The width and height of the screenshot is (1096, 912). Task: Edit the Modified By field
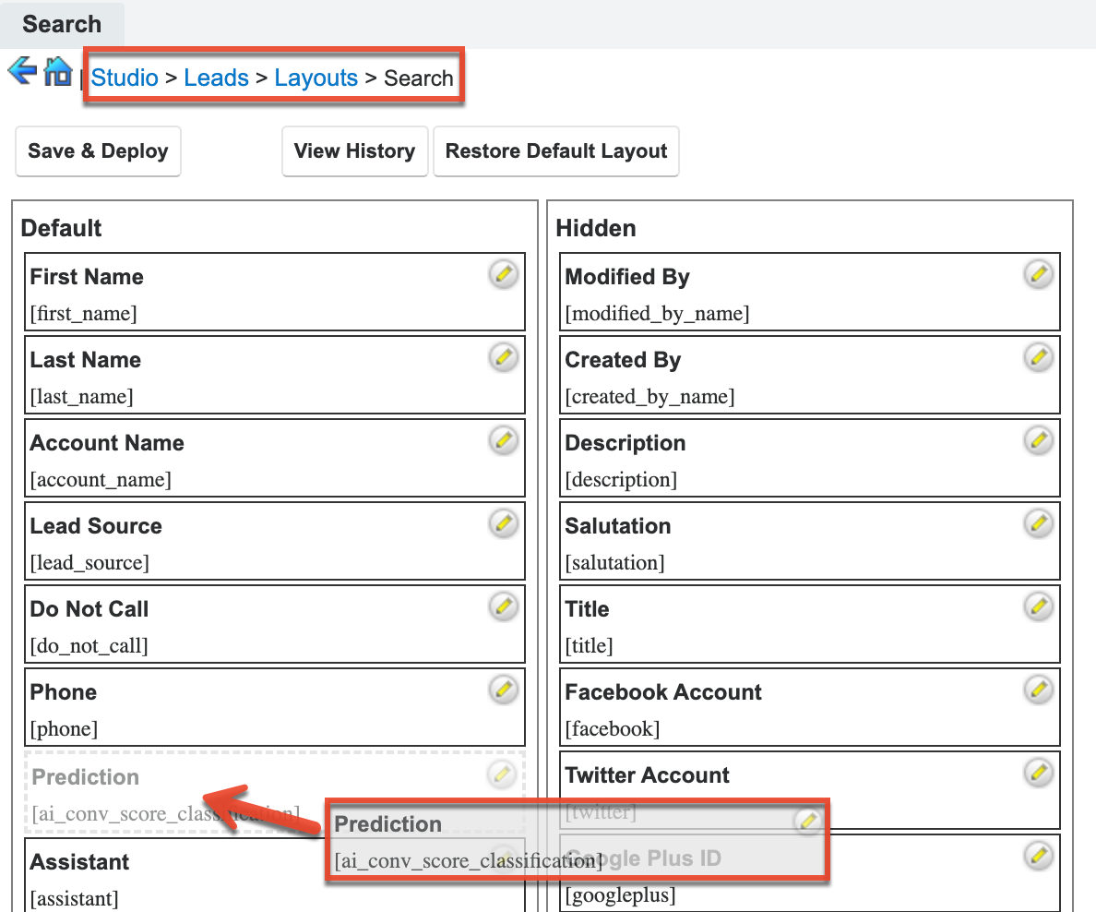pos(1039,273)
